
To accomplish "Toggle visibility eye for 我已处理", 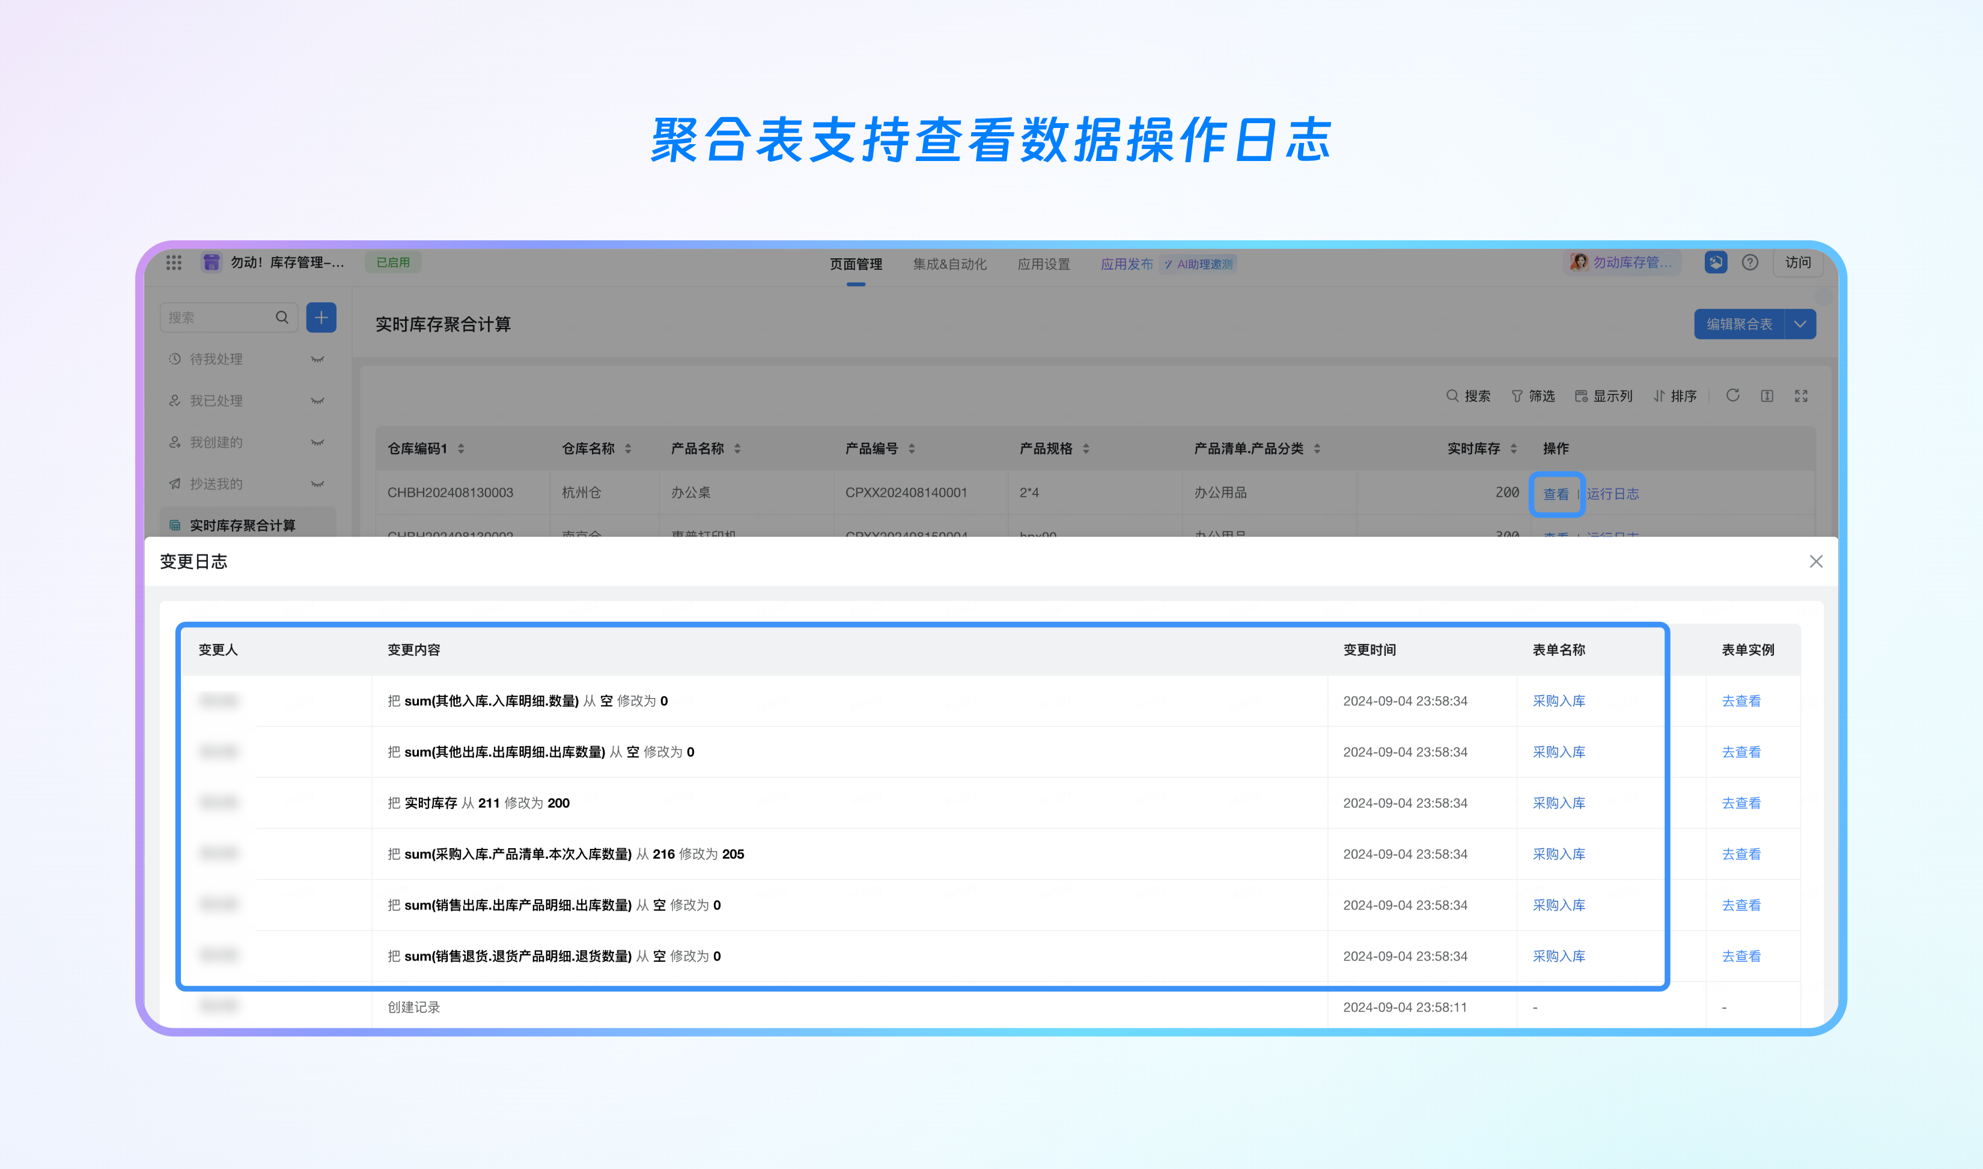I will [317, 401].
